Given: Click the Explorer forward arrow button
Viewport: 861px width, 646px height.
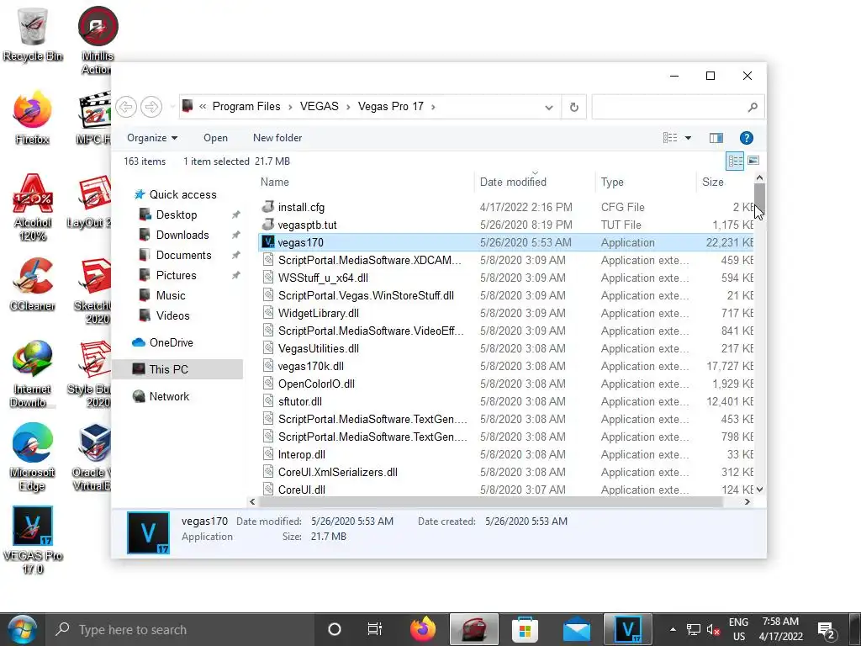Looking at the screenshot, I should (151, 107).
